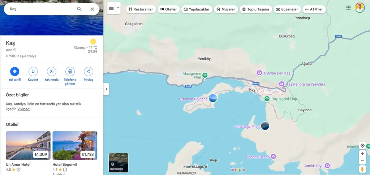Click the search magnifier icon
Viewport: 370px width, 175px height.
tap(79, 9)
